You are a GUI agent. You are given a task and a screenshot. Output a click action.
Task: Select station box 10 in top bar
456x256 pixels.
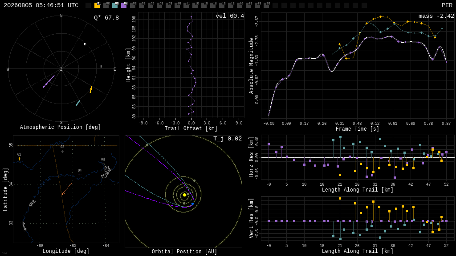tap(177, 5)
